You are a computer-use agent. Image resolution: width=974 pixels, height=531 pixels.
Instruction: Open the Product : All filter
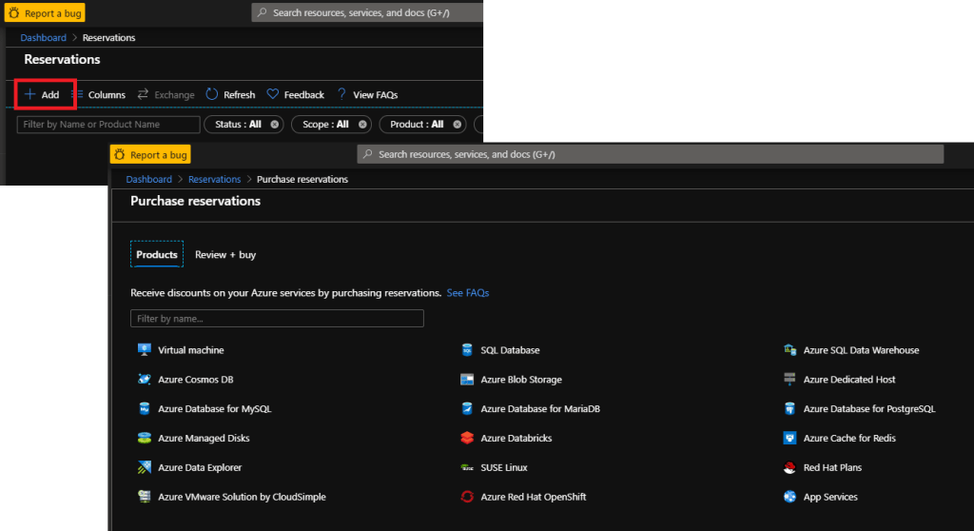pos(417,125)
